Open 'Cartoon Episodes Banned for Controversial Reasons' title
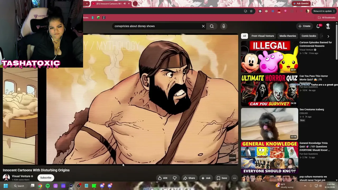 316,44
